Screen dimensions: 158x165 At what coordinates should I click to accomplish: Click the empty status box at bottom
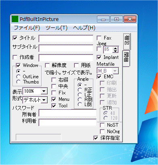38,137
